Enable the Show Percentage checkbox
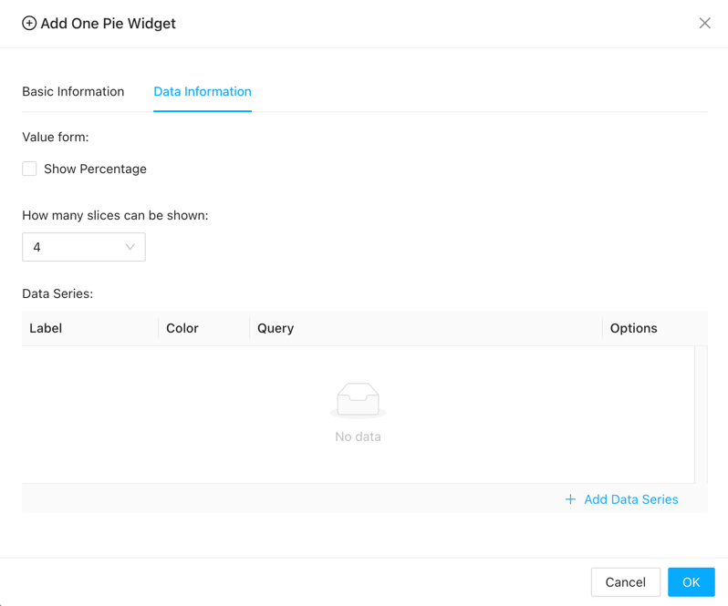 pos(30,169)
